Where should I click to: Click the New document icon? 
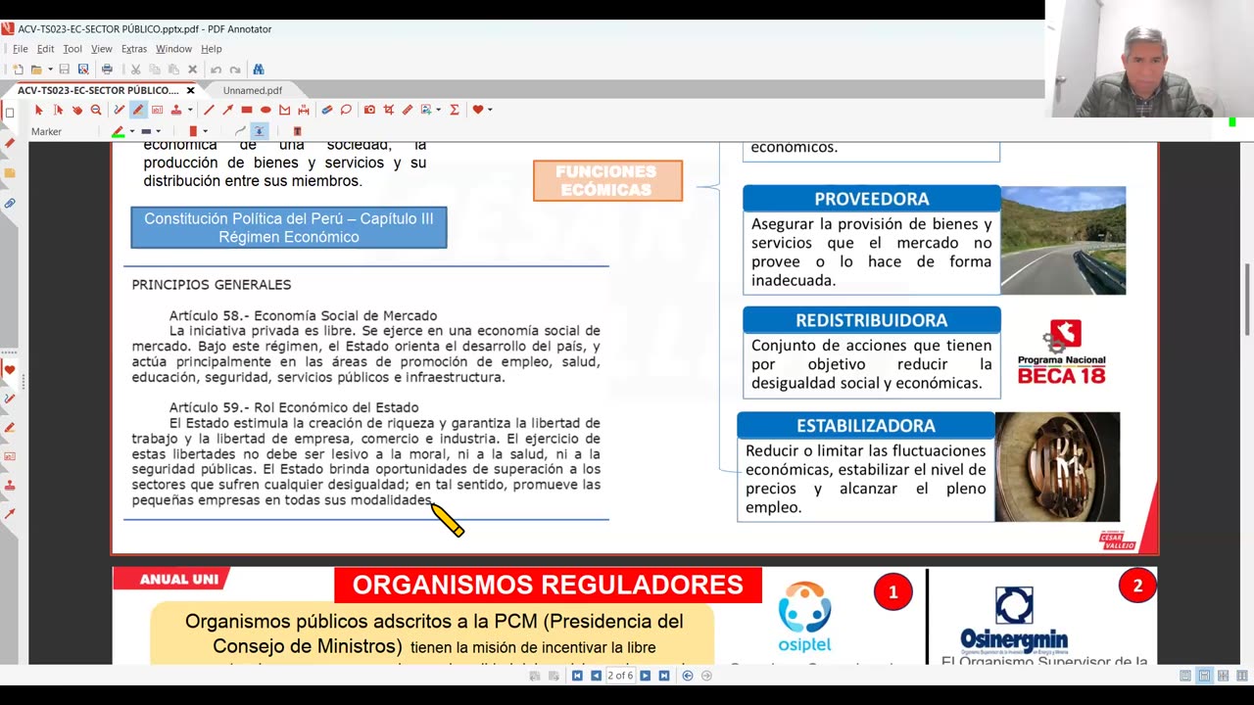click(18, 70)
